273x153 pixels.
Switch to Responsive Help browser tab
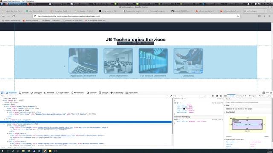pyautogui.click(x=134, y=11)
